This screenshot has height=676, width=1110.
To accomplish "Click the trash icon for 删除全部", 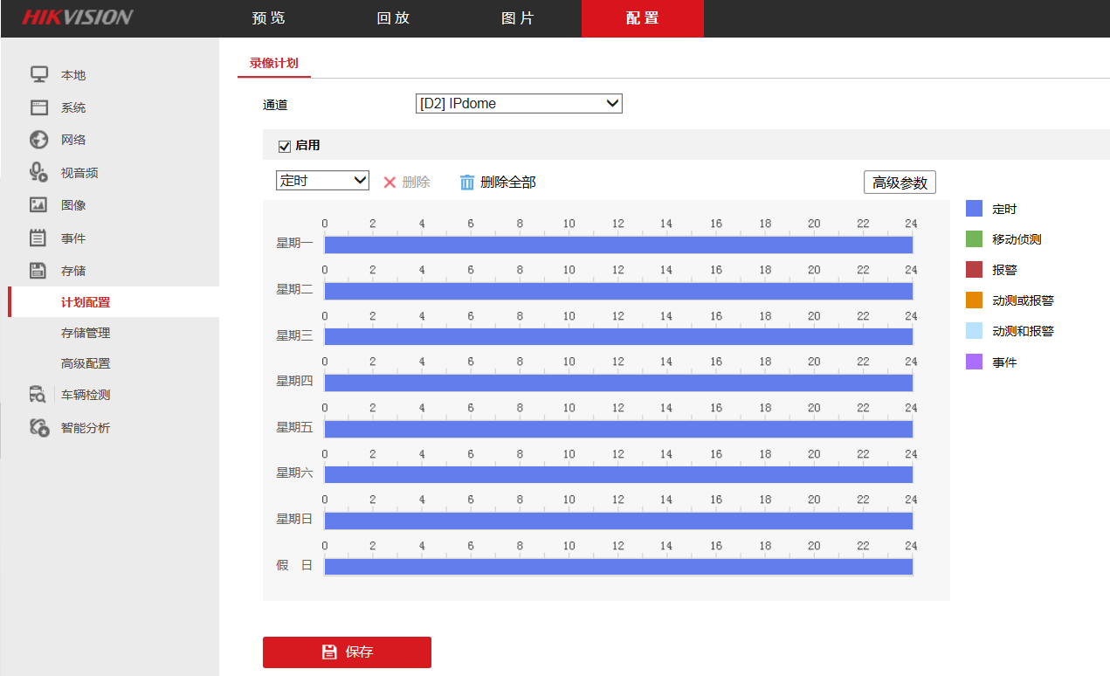I will 467,182.
